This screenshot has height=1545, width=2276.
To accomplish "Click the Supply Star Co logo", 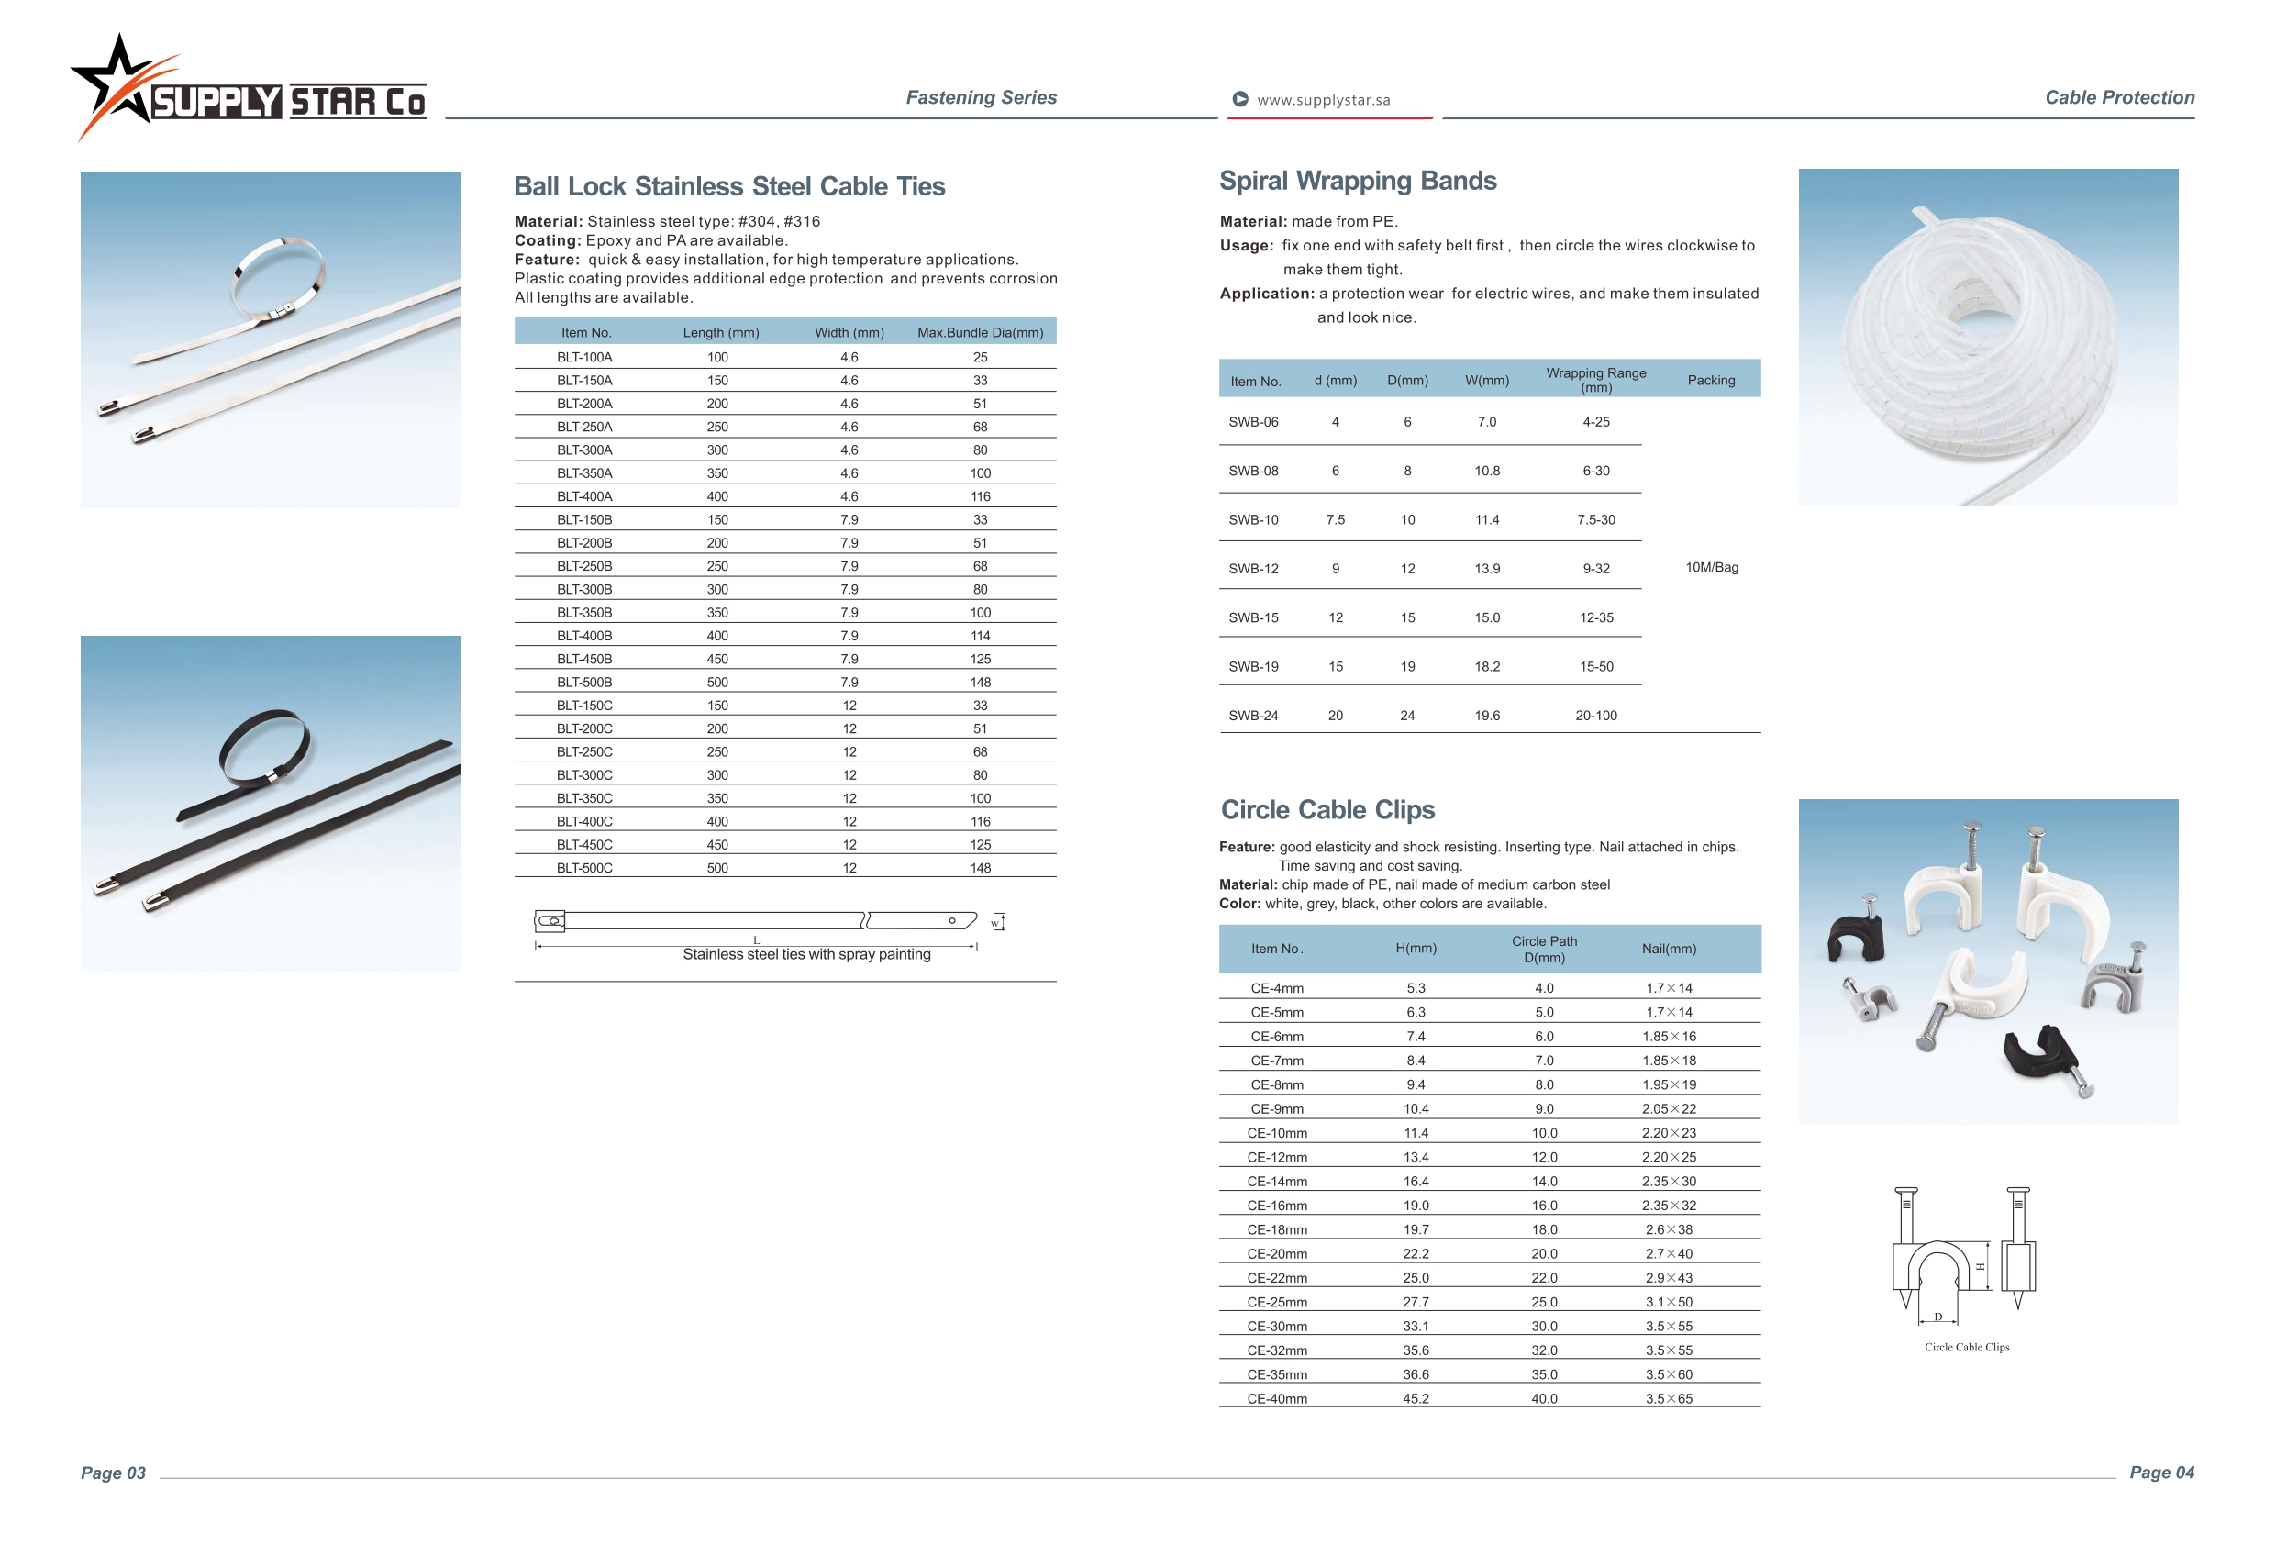I will click(x=248, y=88).
